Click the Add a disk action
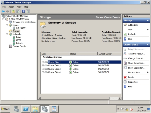 click(133, 25)
